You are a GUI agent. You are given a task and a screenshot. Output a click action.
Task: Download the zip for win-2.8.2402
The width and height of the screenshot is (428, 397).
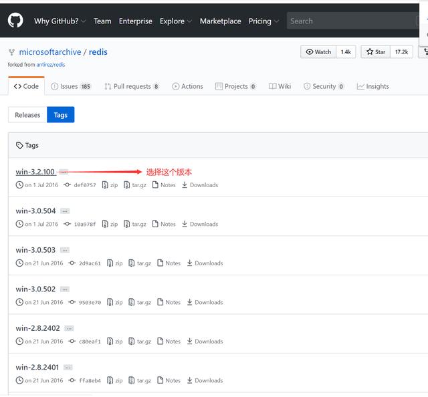tap(114, 342)
